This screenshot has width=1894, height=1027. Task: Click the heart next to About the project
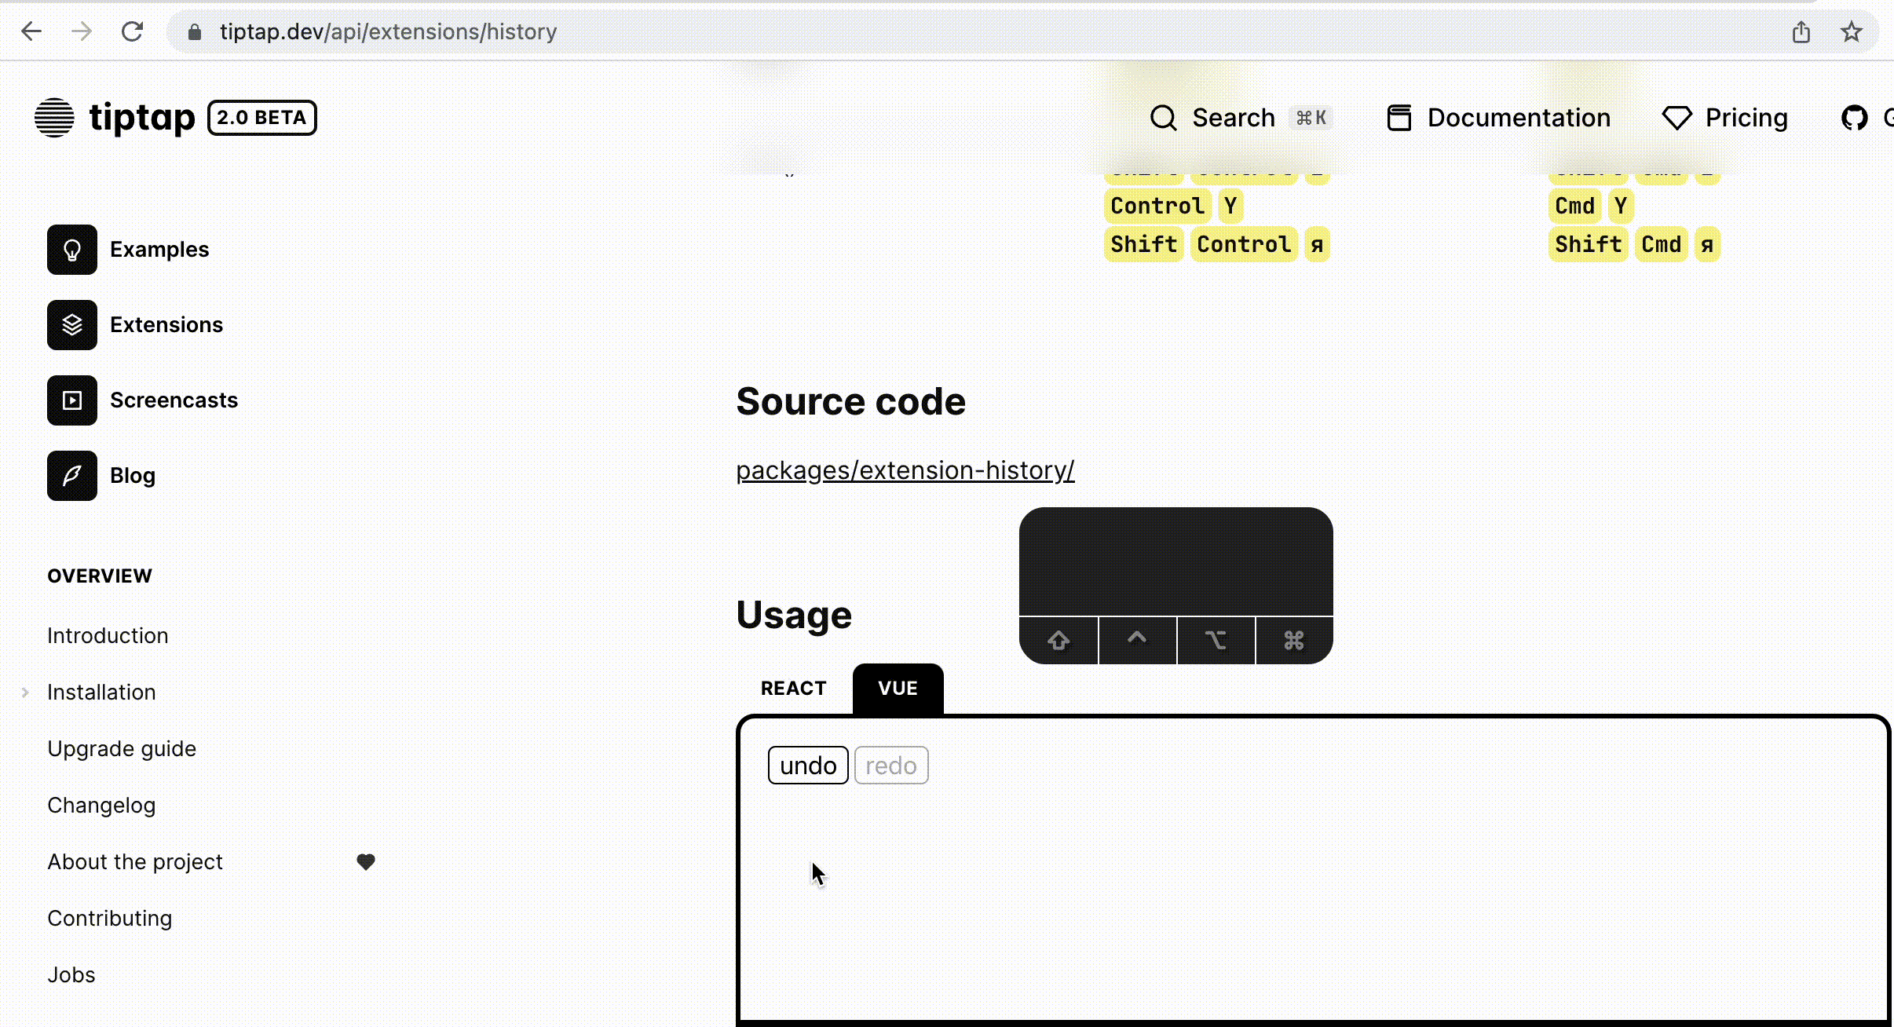(366, 861)
